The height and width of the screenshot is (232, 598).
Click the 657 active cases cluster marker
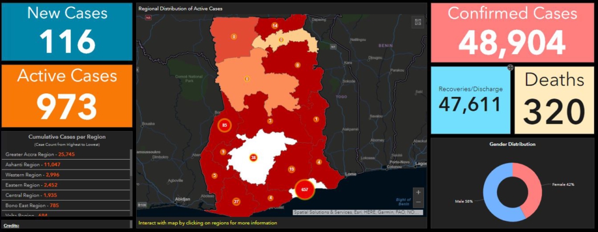click(x=304, y=189)
